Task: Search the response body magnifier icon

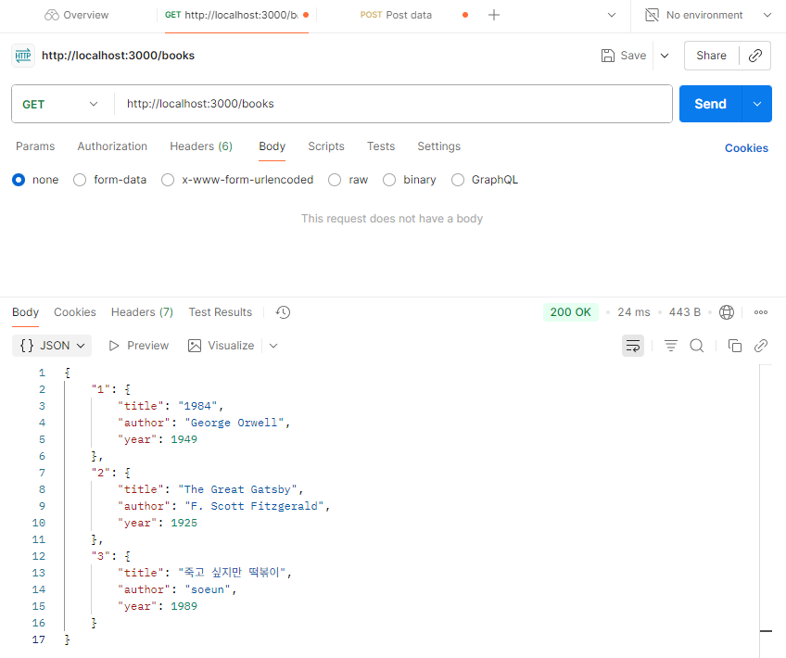Action: (697, 346)
